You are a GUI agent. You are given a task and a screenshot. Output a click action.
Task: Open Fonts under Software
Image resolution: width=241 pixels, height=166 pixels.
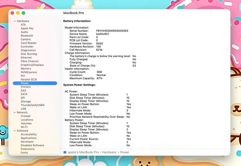[x=24, y=153]
